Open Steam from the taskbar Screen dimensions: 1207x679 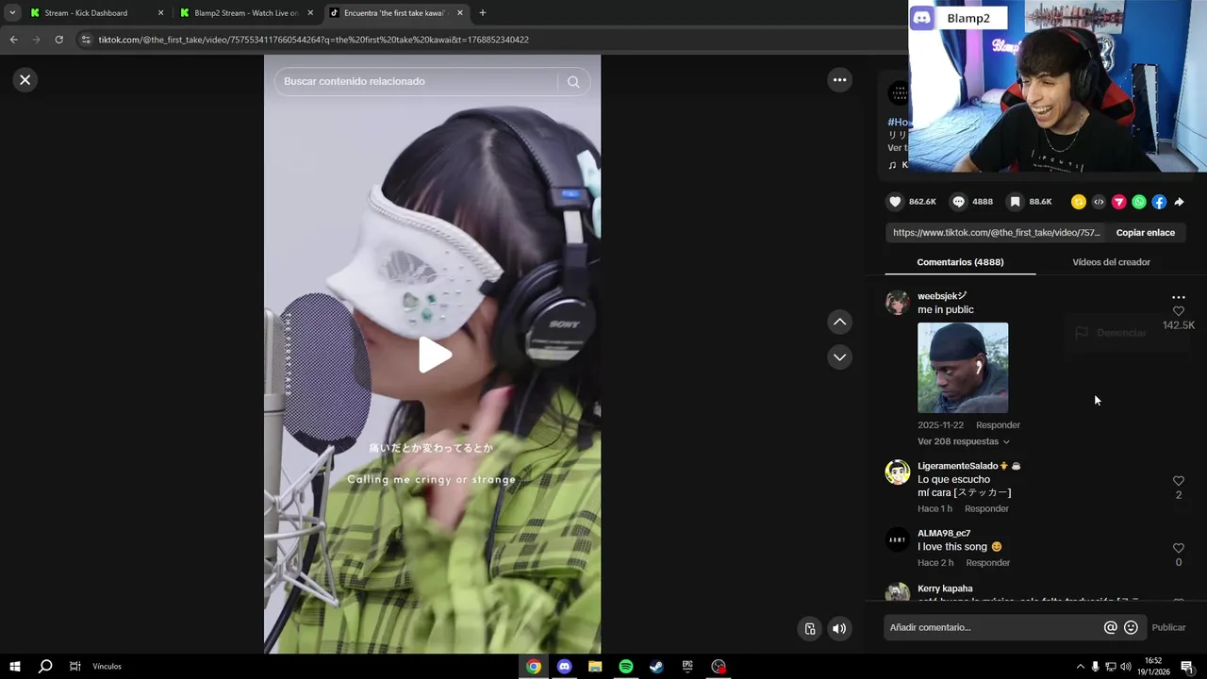coord(656,667)
